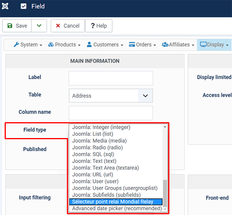The image size is (232, 215).
Task: Open the Customers menu
Action: coord(105,44)
